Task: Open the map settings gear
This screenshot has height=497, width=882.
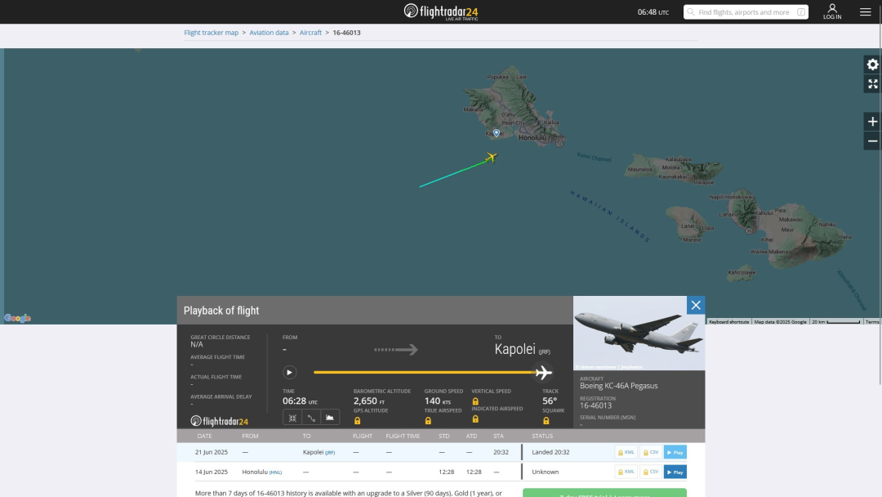Action: [872, 65]
